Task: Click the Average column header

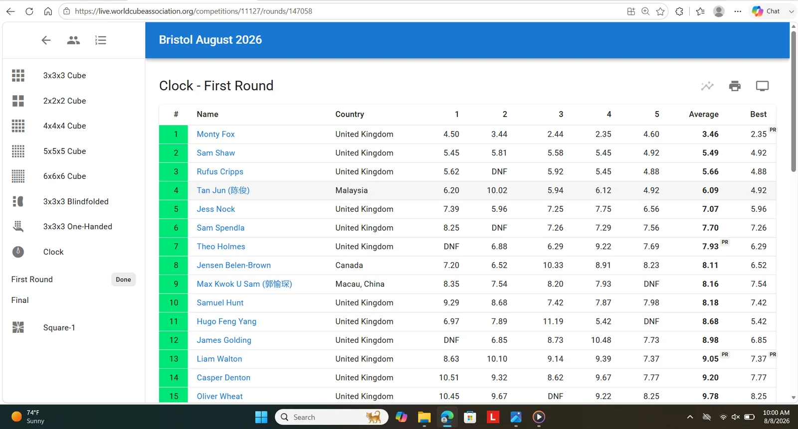Action: [704, 114]
